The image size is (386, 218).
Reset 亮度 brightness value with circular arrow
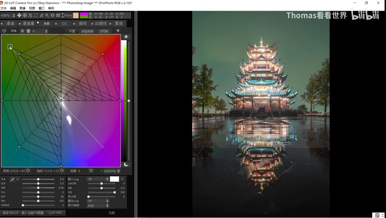point(91,171)
